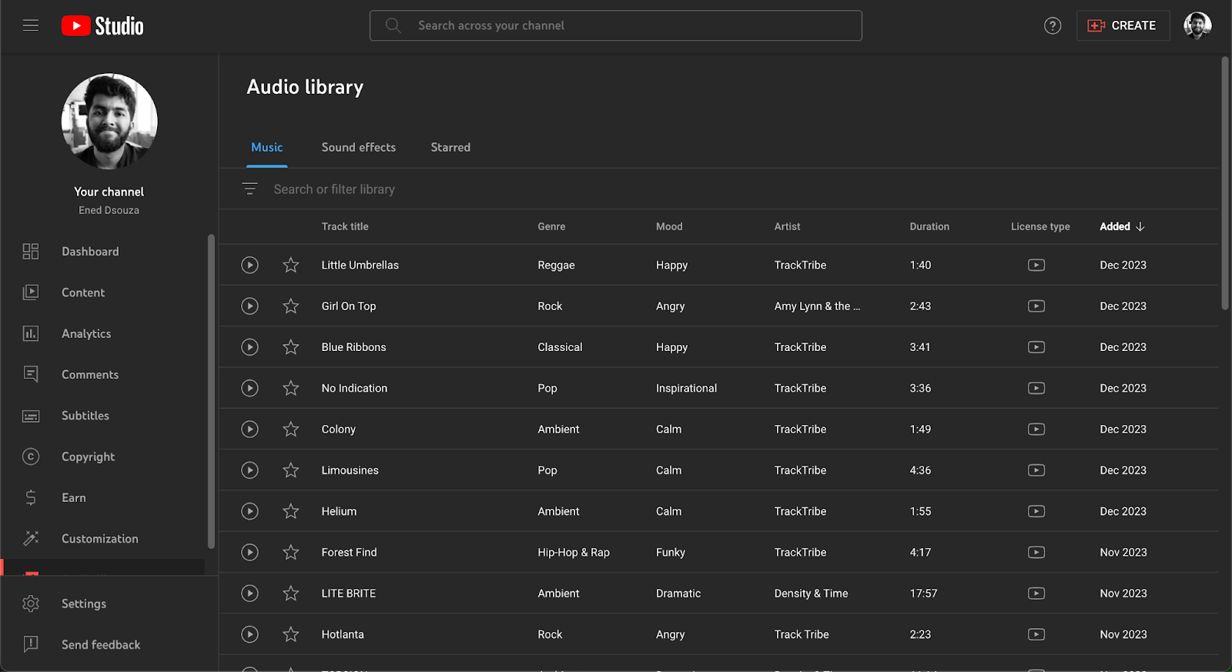Play the Forest Find track
The width and height of the screenshot is (1232, 672).
[x=249, y=552]
